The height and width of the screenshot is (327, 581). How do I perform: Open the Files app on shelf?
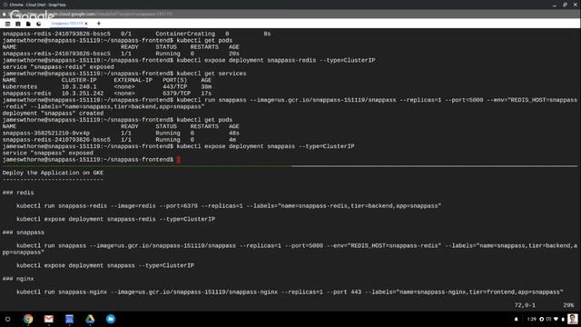111,319
